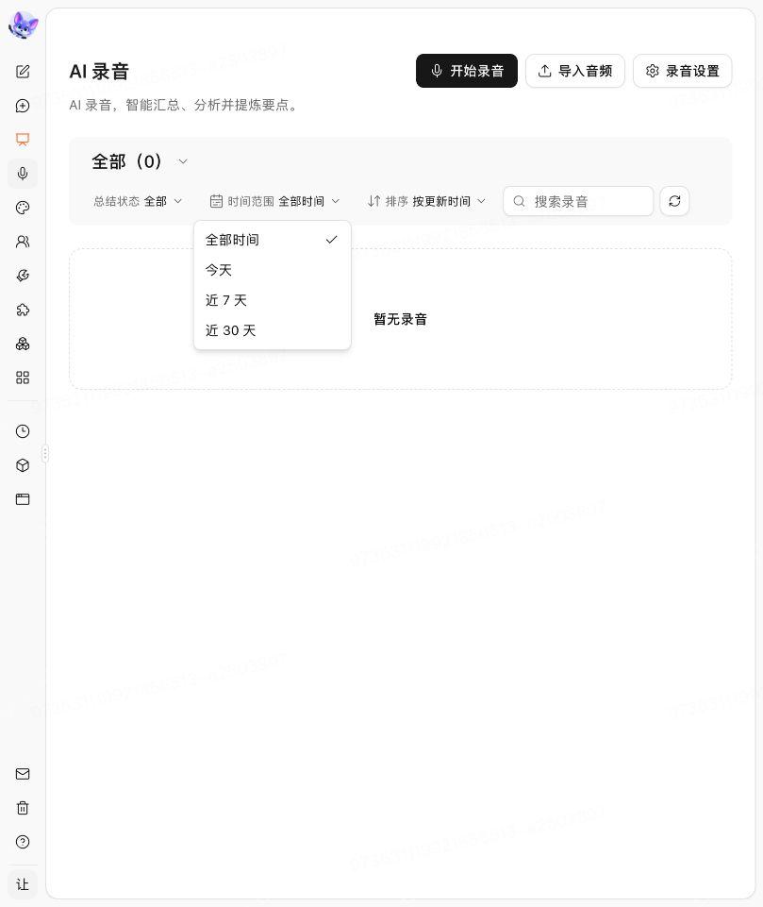Open the browser window sidebar icon
Screen dimensions: 763x907
coord(23,499)
